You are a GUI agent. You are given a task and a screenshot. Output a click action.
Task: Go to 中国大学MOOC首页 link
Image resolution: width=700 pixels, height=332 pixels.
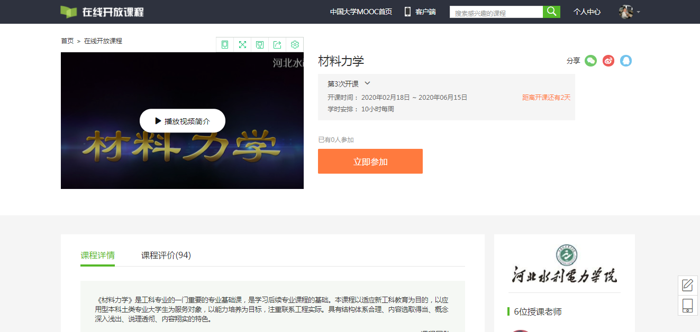click(x=361, y=12)
